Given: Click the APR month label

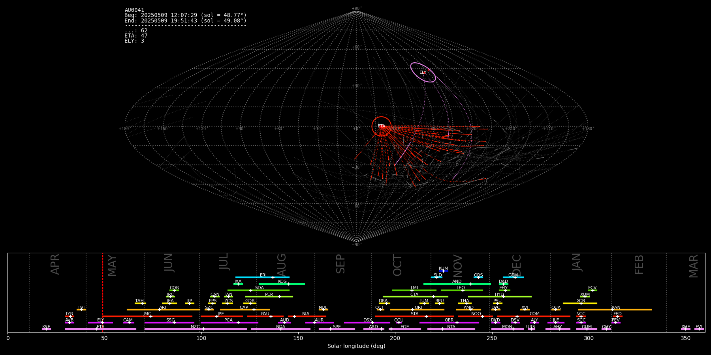Looking at the screenshot, I should coord(55,264).
